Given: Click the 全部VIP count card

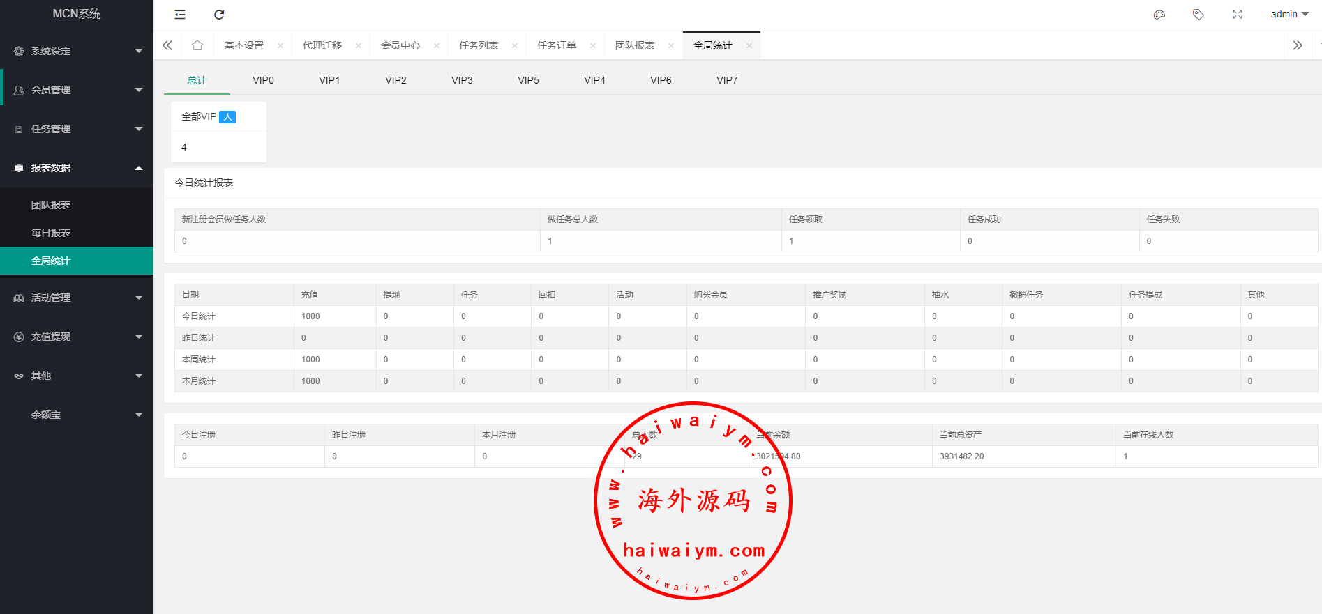Looking at the screenshot, I should (x=218, y=132).
